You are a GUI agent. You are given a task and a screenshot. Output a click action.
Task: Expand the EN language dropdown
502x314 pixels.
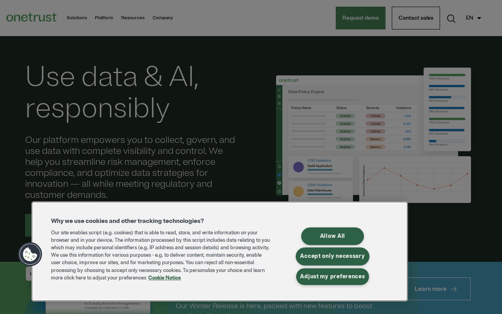[473, 18]
